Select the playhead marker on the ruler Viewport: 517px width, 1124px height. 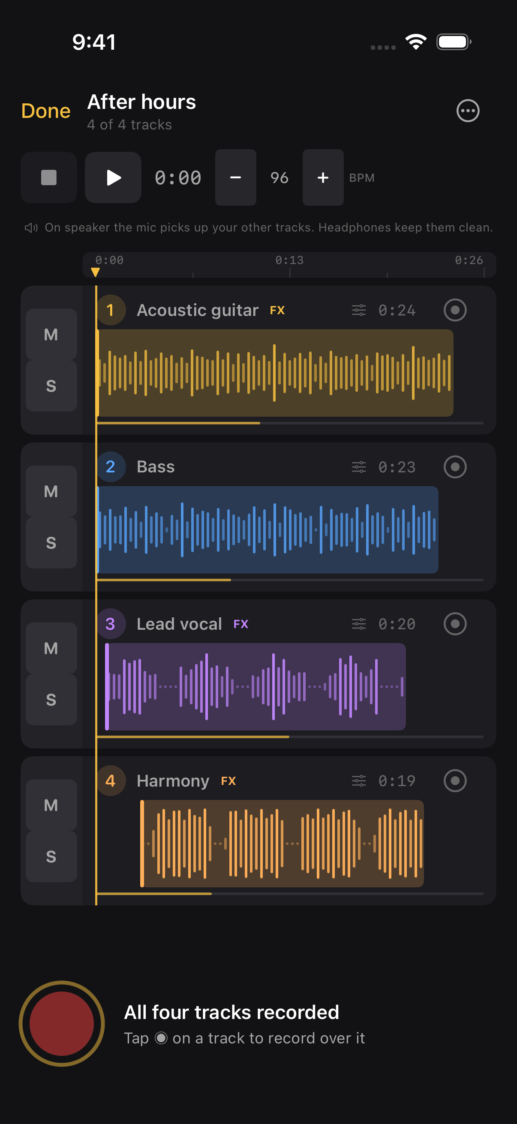point(96,272)
